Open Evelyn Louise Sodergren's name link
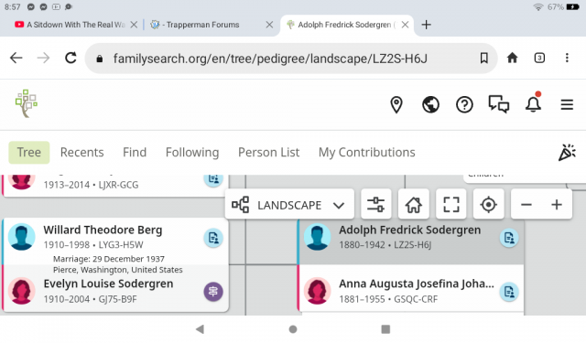586x343 pixels. tap(108, 284)
